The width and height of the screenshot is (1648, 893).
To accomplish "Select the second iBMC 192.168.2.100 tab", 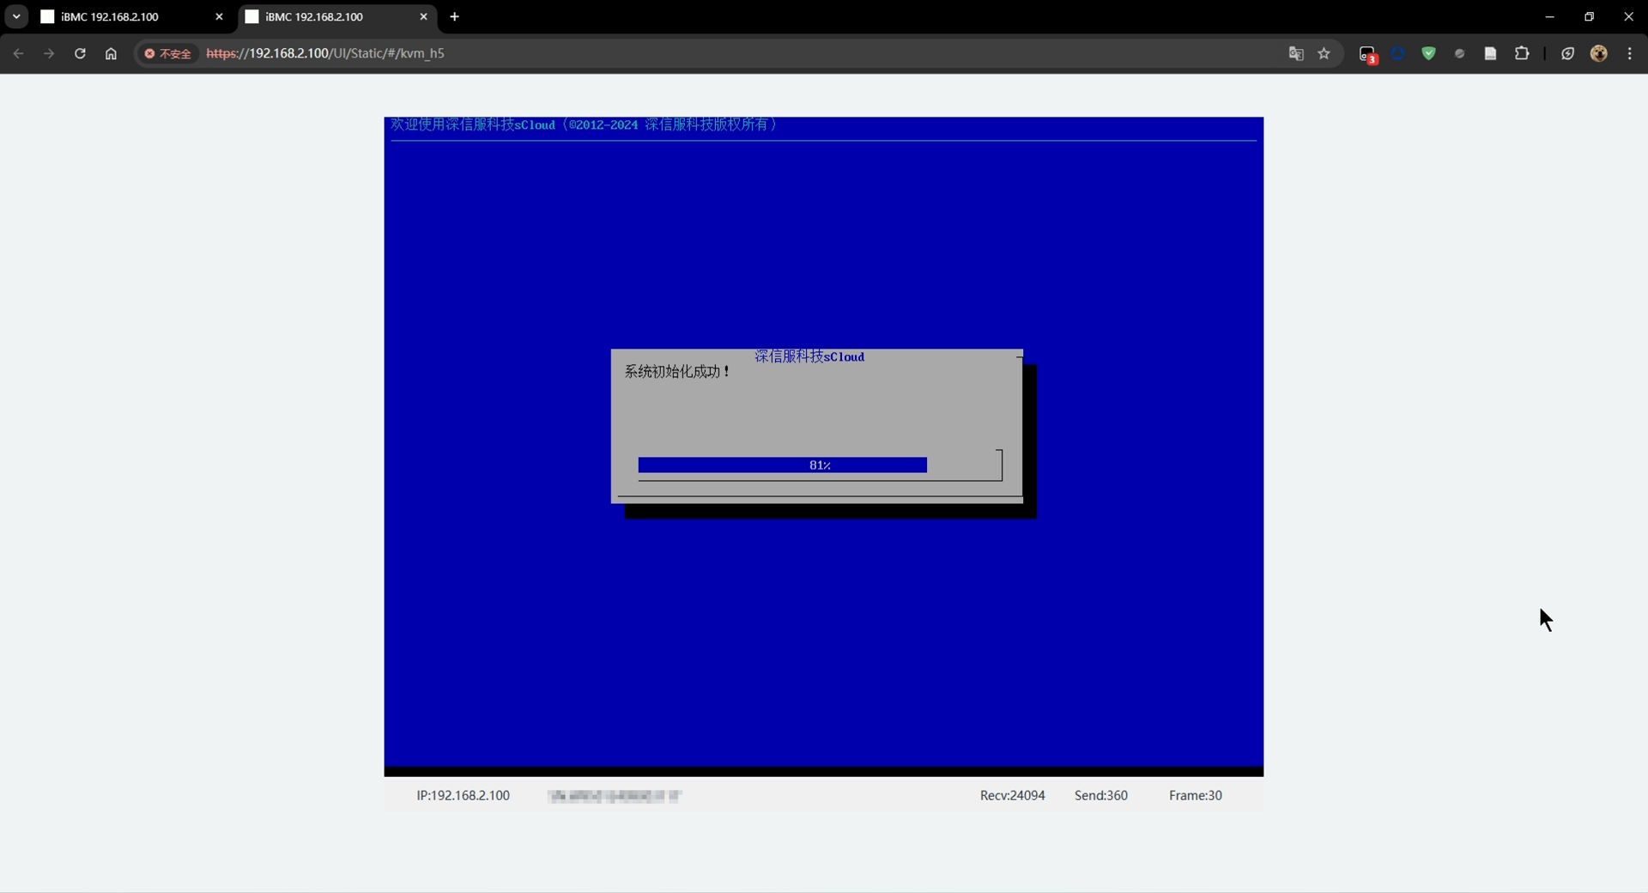I will pos(336,16).
